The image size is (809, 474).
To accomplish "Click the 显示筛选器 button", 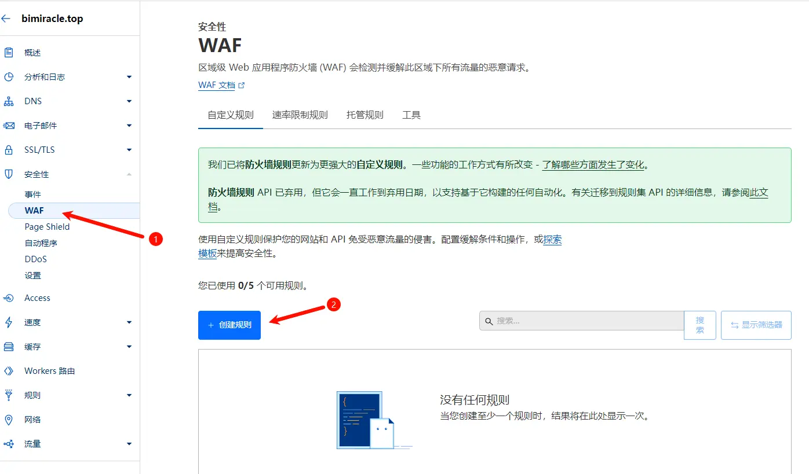I will (756, 325).
